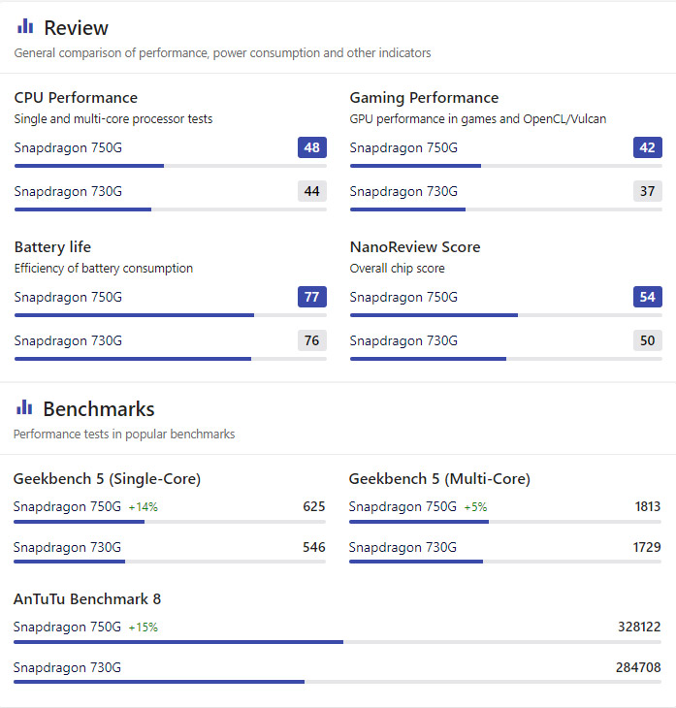The height and width of the screenshot is (708, 676).
Task: Click the 625 single-core score value
Action: click(314, 506)
